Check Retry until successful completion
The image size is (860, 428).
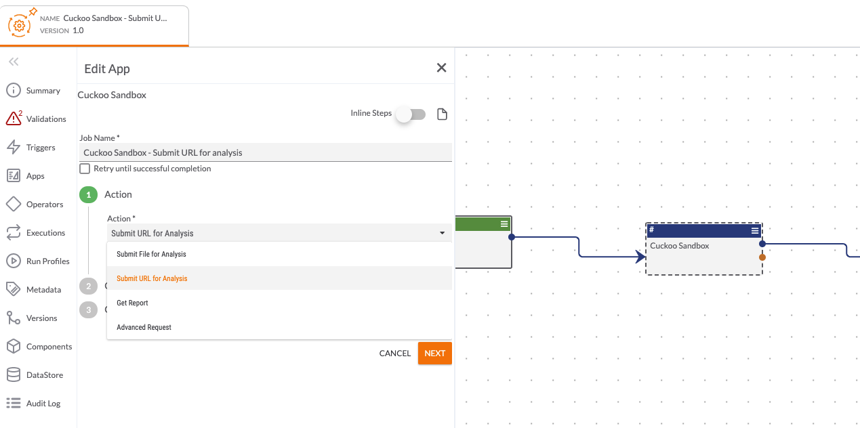[x=85, y=169]
